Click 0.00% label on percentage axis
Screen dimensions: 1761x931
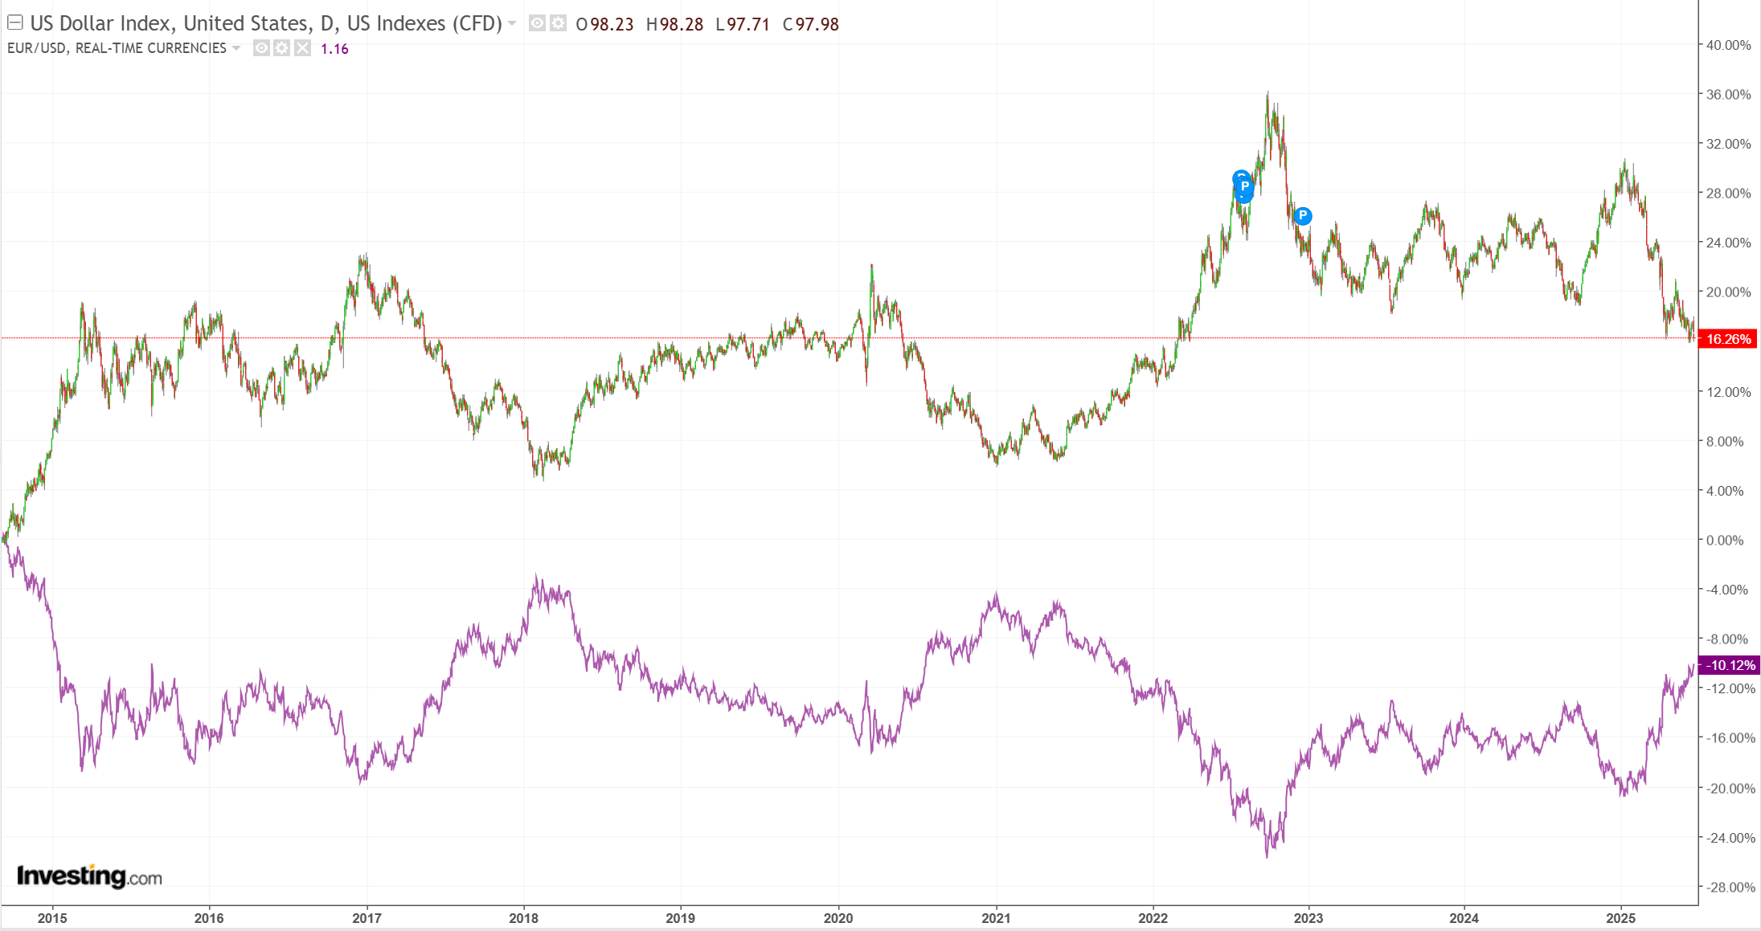(1725, 540)
